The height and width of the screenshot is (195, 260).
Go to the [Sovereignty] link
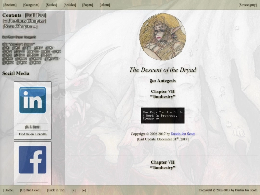(247, 5)
